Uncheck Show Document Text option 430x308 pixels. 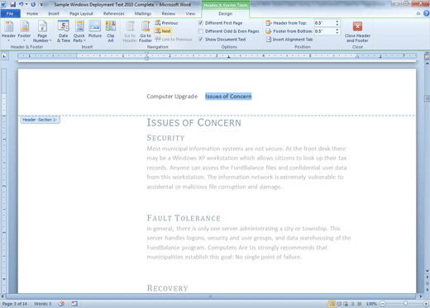click(201, 40)
